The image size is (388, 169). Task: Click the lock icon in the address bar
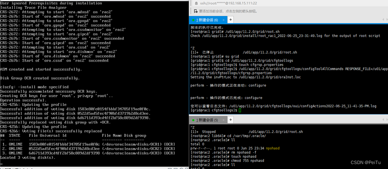[x=196, y=3]
